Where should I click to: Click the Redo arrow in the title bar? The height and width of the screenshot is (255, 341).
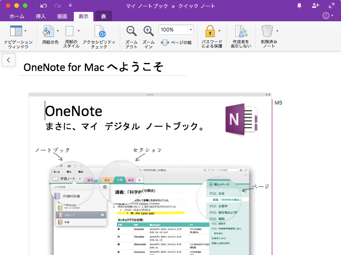tap(58, 6)
